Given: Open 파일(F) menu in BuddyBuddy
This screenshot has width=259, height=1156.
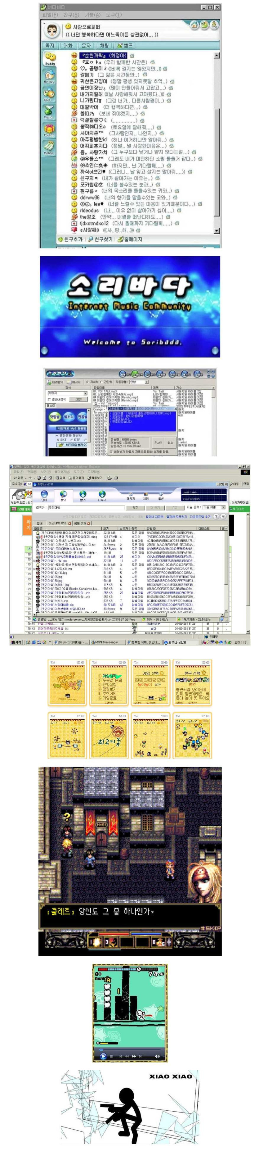Looking at the screenshot, I should pos(50,15).
